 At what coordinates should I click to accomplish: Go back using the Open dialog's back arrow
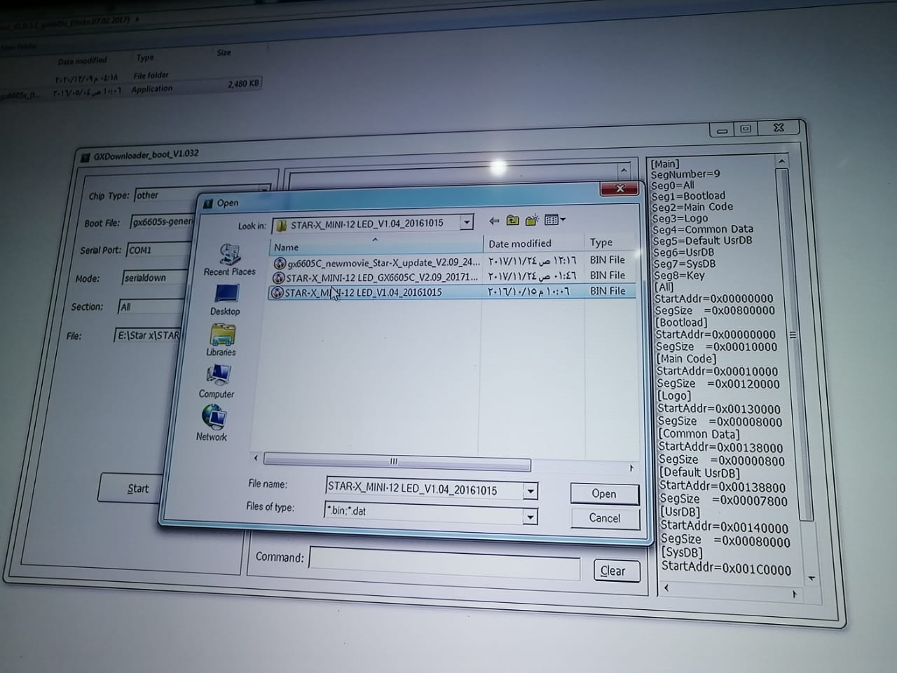(x=494, y=221)
